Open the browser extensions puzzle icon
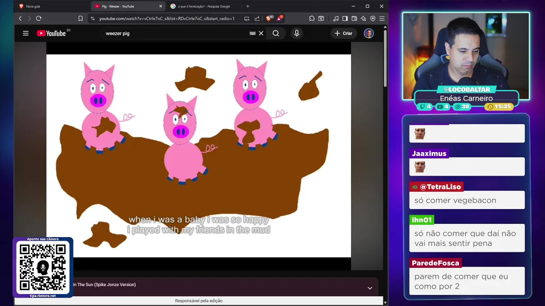Image resolution: width=545 pixels, height=306 pixels. (x=312, y=19)
